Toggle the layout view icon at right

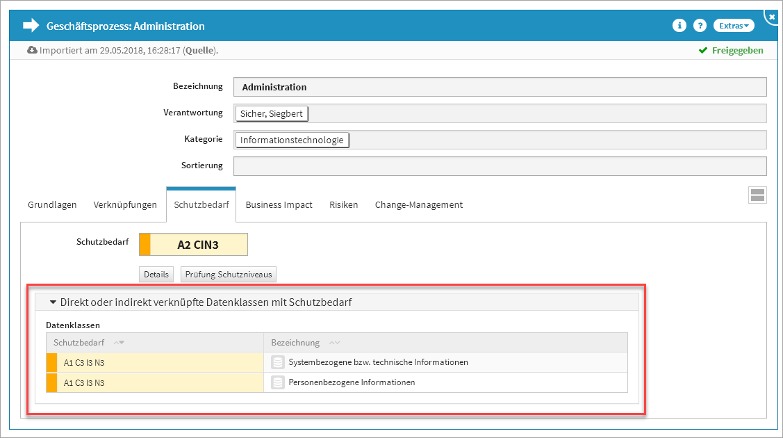(757, 195)
